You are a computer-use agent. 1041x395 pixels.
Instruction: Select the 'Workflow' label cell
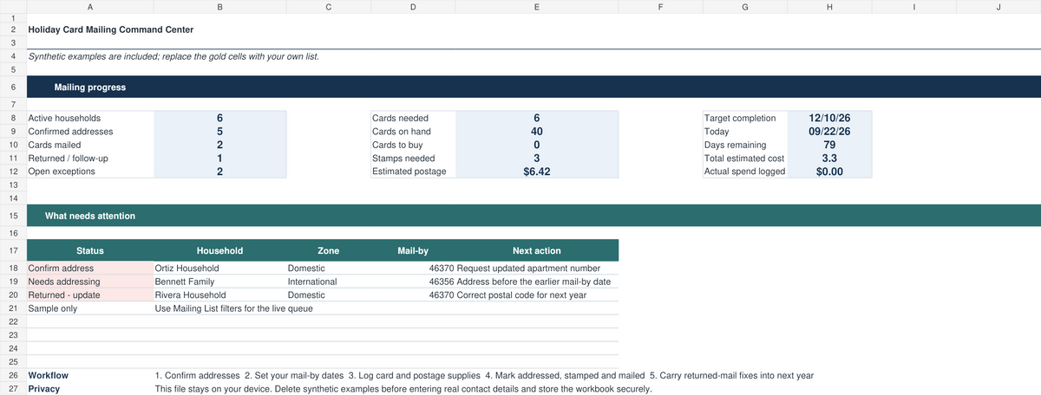point(90,376)
